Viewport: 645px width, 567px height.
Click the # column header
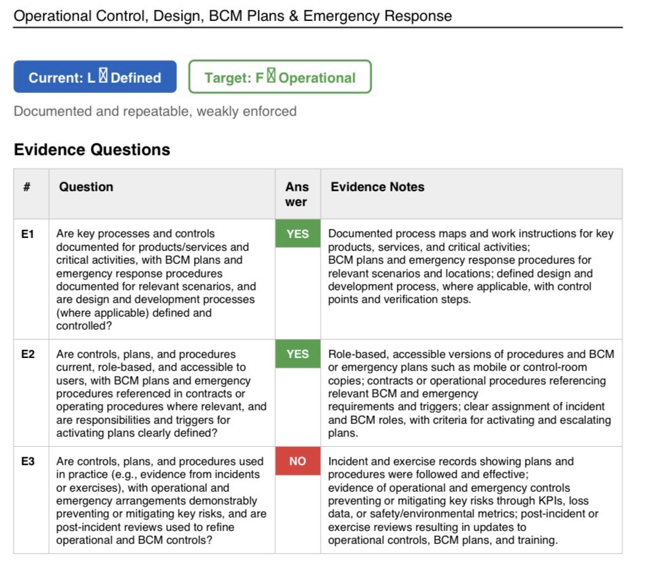(27, 187)
